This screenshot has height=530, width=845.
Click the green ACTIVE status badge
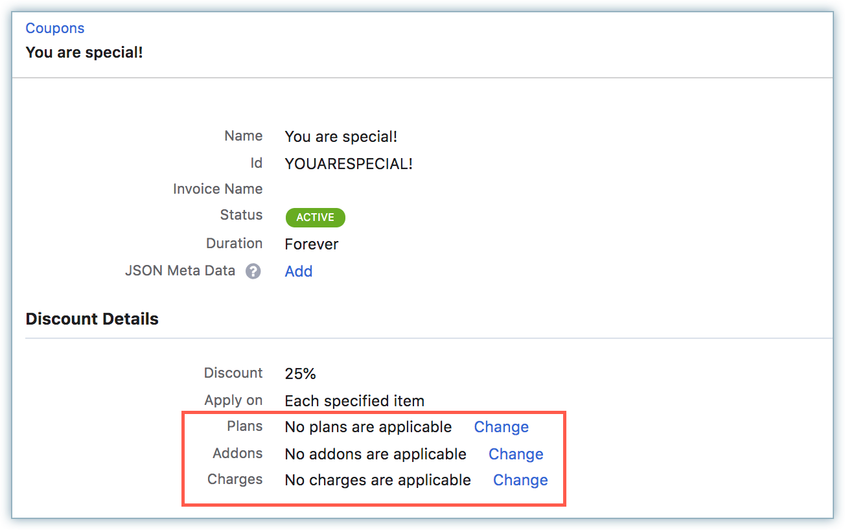click(315, 218)
